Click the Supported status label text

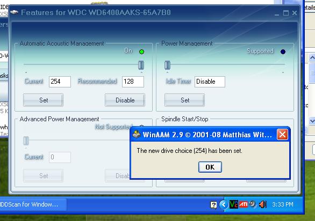260,51
